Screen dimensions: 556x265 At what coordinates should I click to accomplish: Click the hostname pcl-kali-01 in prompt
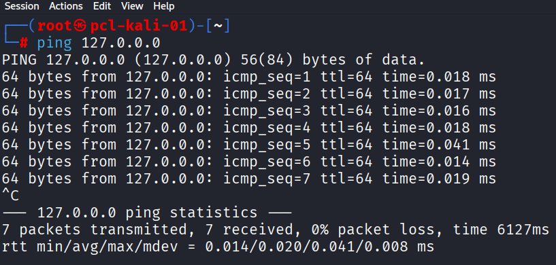139,26
